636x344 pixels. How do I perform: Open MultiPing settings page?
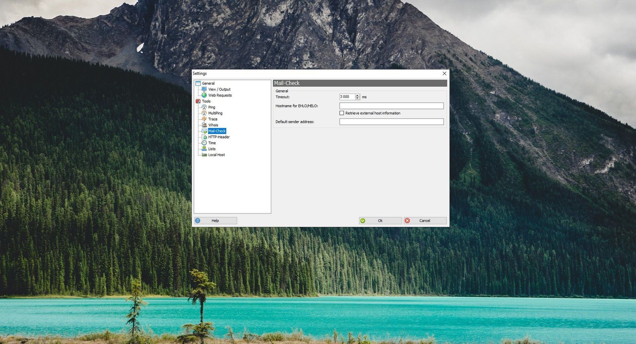(215, 113)
